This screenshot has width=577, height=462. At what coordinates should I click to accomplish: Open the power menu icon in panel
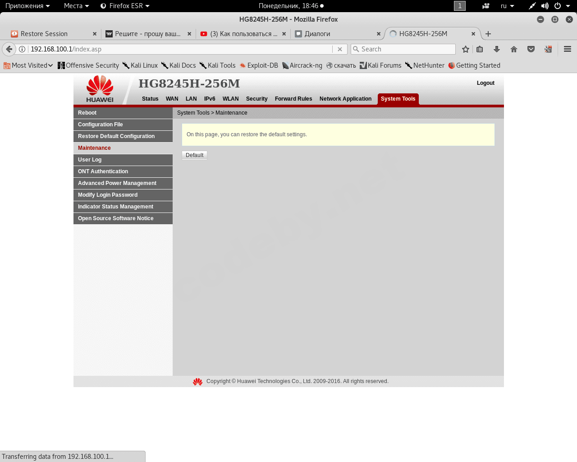point(558,6)
